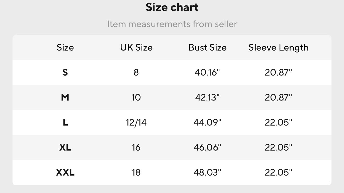Click the S size row label
Viewport: 344px width, 193px height.
coord(65,72)
